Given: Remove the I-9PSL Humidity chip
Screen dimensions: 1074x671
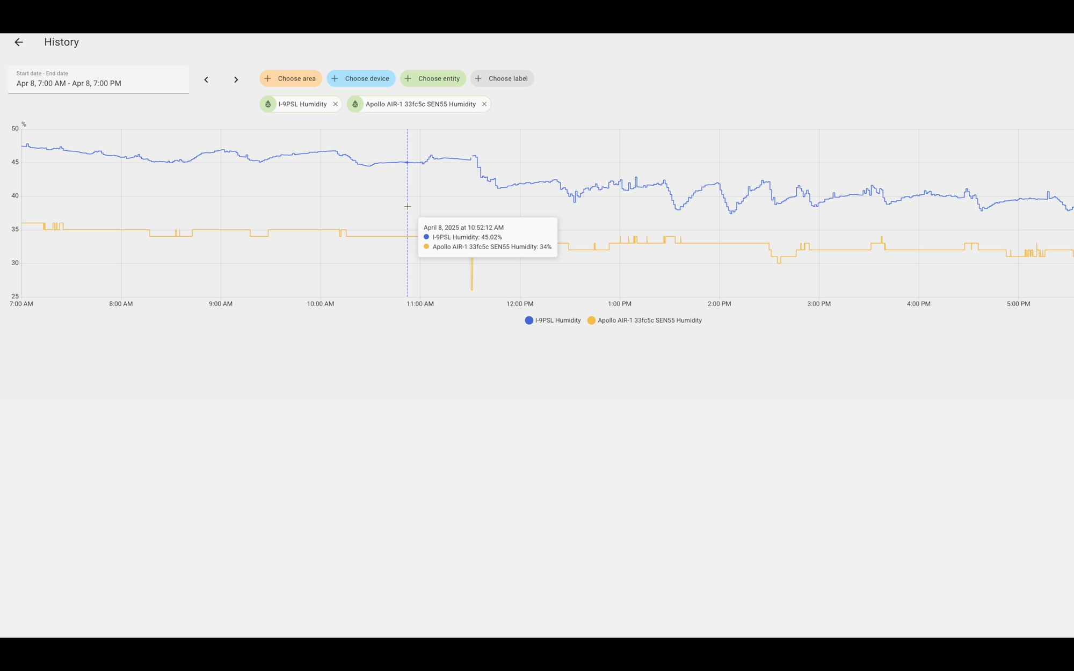Looking at the screenshot, I should pos(336,104).
